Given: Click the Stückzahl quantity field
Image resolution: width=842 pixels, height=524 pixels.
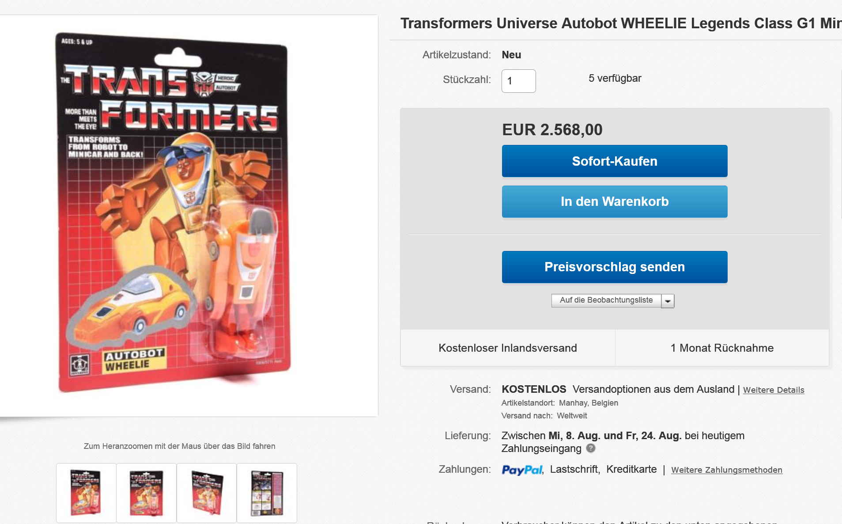Looking at the screenshot, I should (518, 81).
